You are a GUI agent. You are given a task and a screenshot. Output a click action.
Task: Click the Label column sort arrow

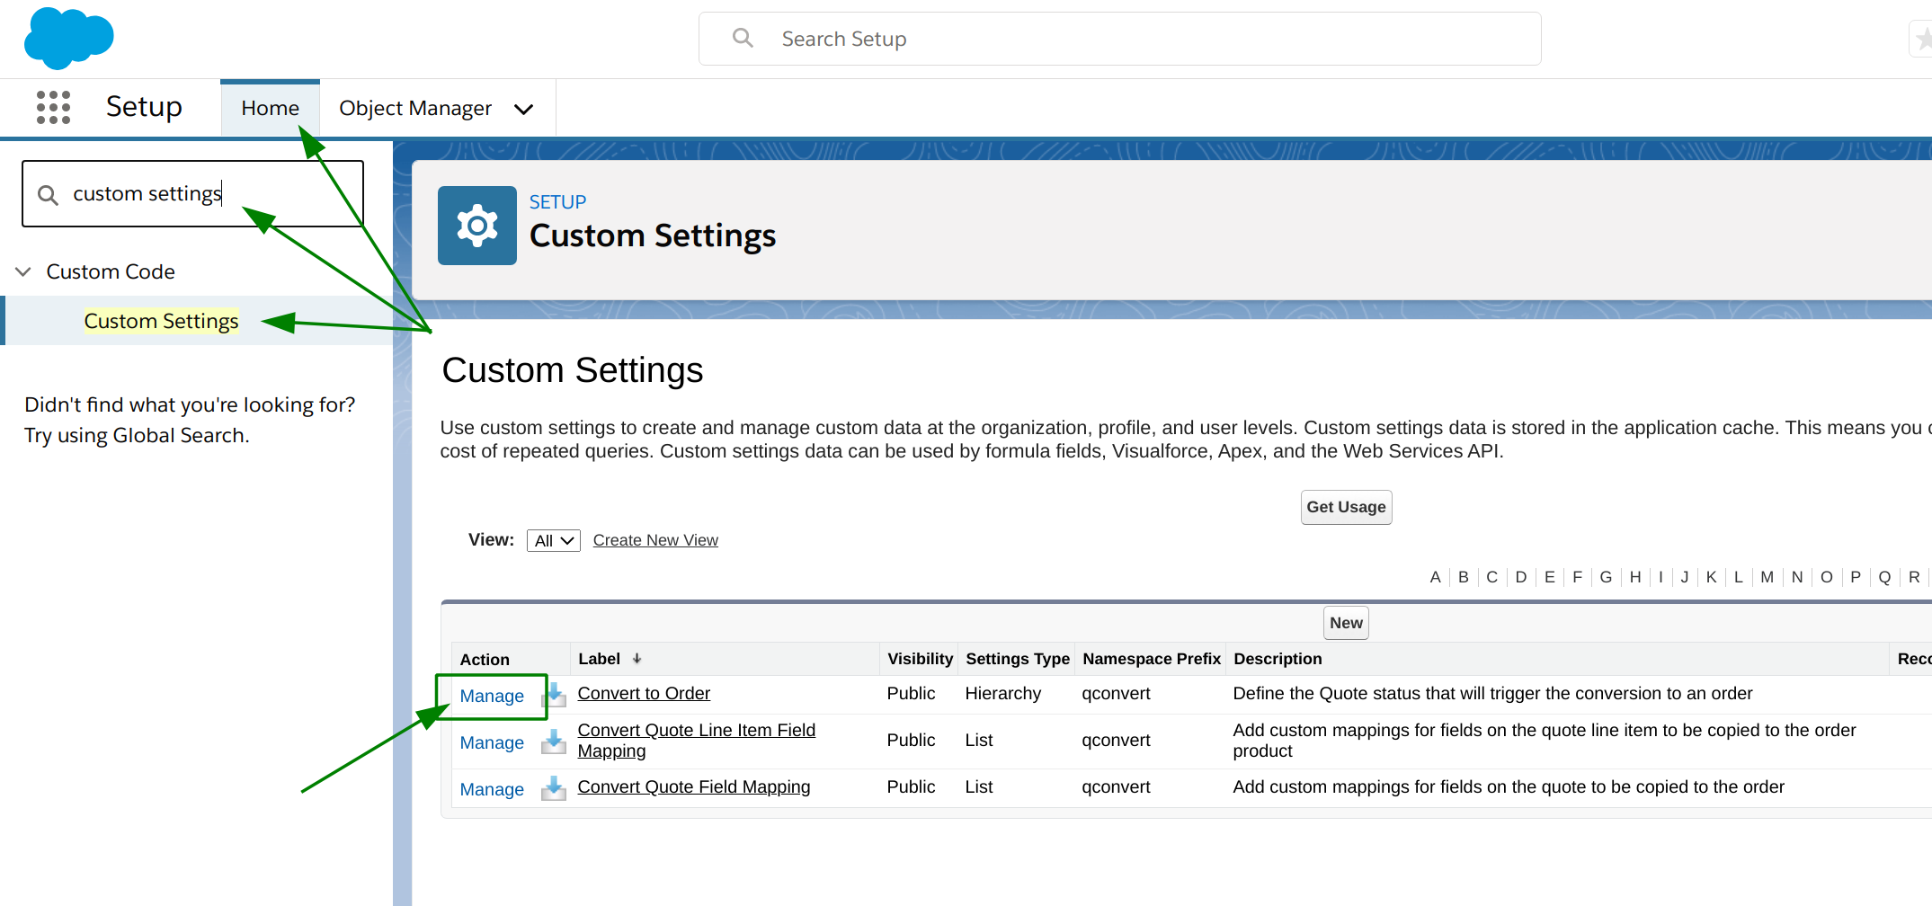(x=637, y=659)
